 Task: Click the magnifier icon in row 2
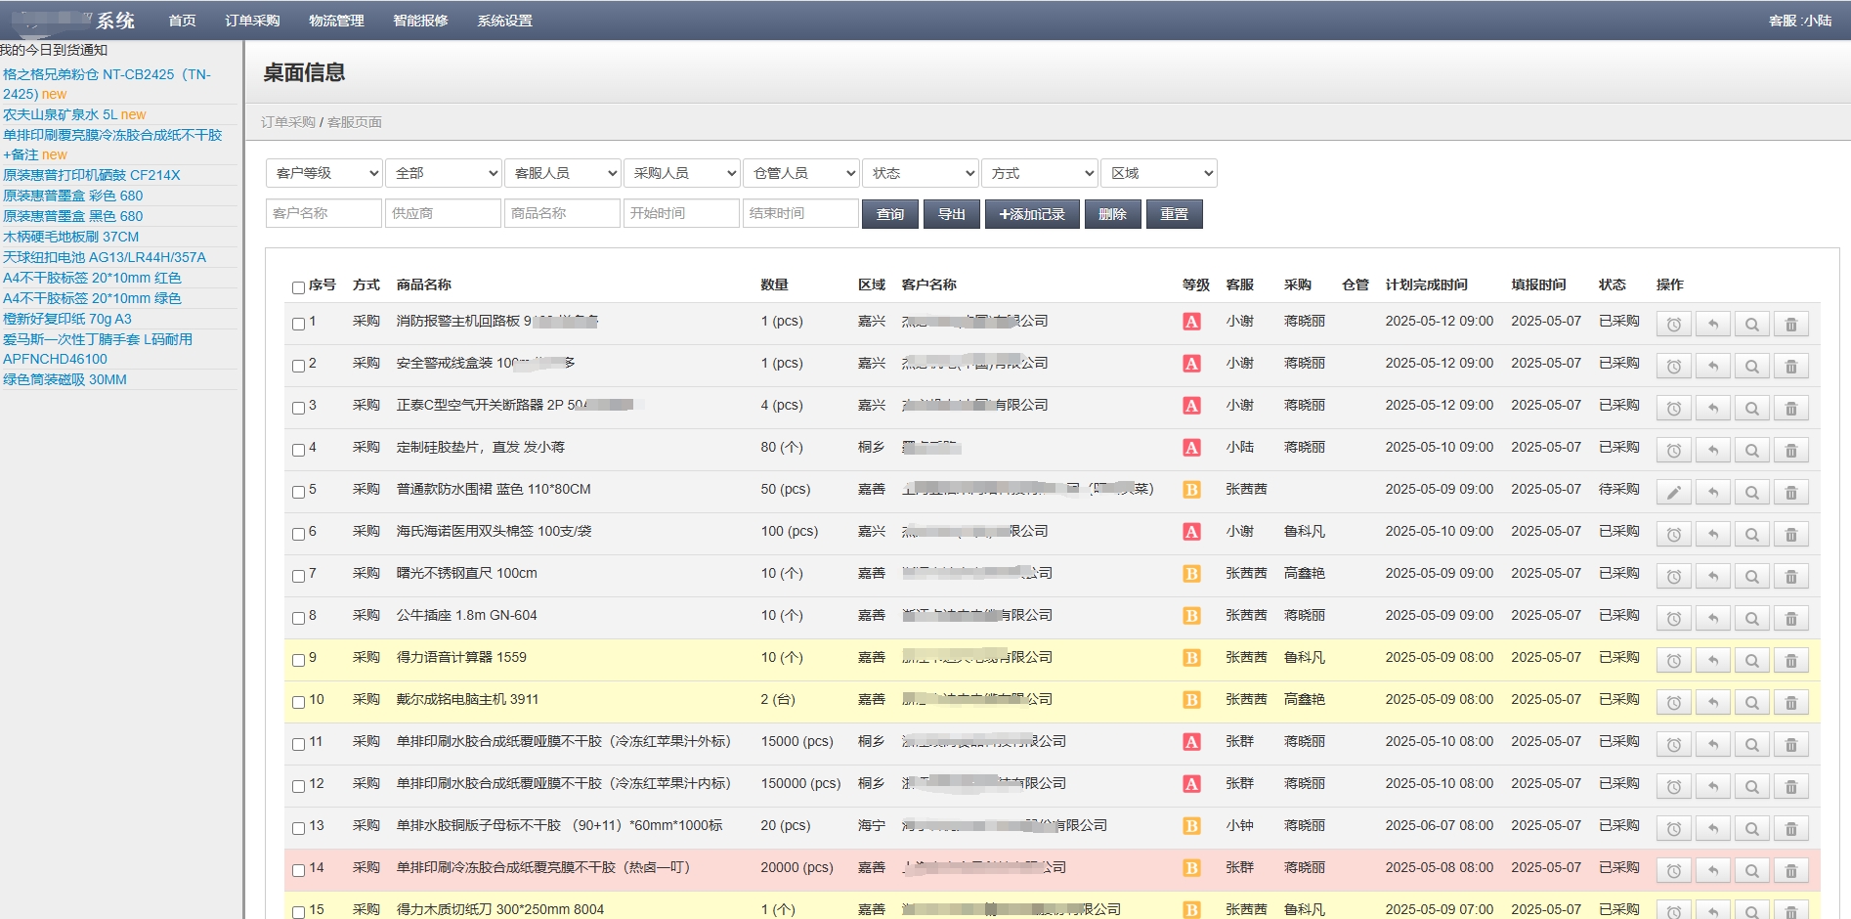[1751, 367]
